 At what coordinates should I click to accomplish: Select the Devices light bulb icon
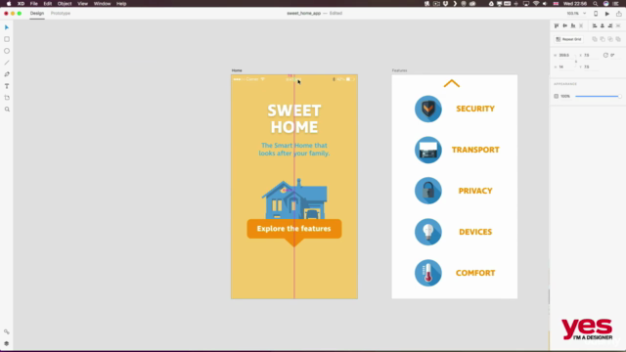point(428,232)
